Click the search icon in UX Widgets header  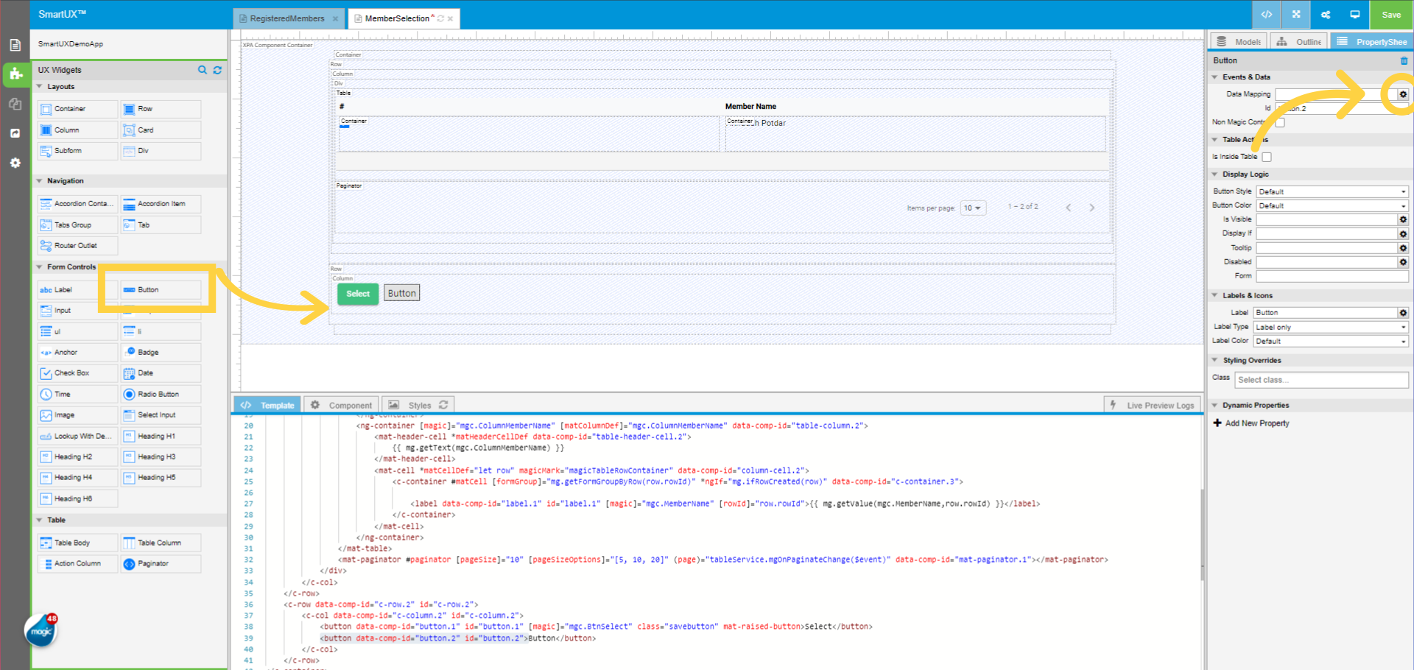coord(203,70)
